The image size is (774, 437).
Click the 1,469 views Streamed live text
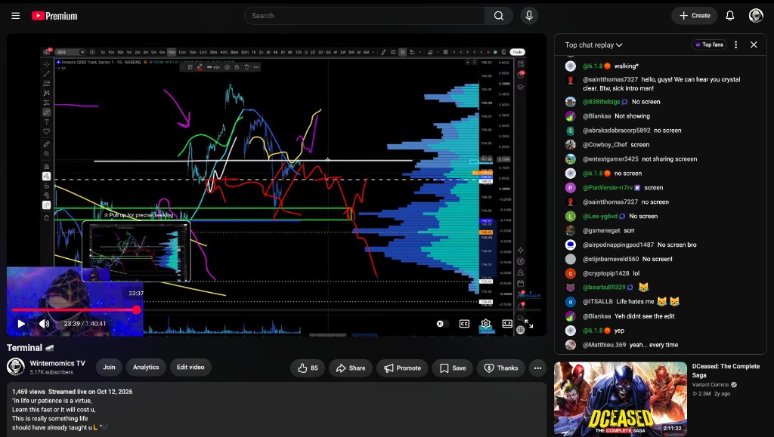[x=72, y=392]
